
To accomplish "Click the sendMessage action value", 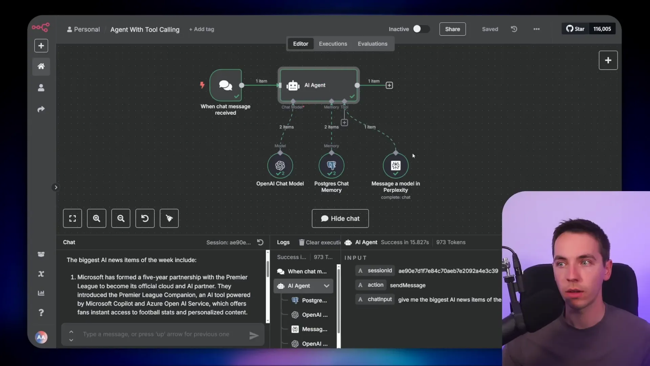I will tap(408, 285).
